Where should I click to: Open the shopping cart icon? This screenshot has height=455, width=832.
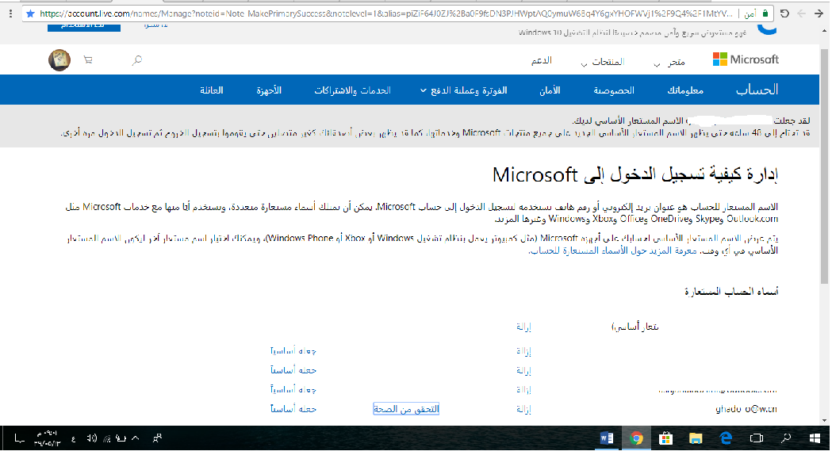pyautogui.click(x=88, y=60)
